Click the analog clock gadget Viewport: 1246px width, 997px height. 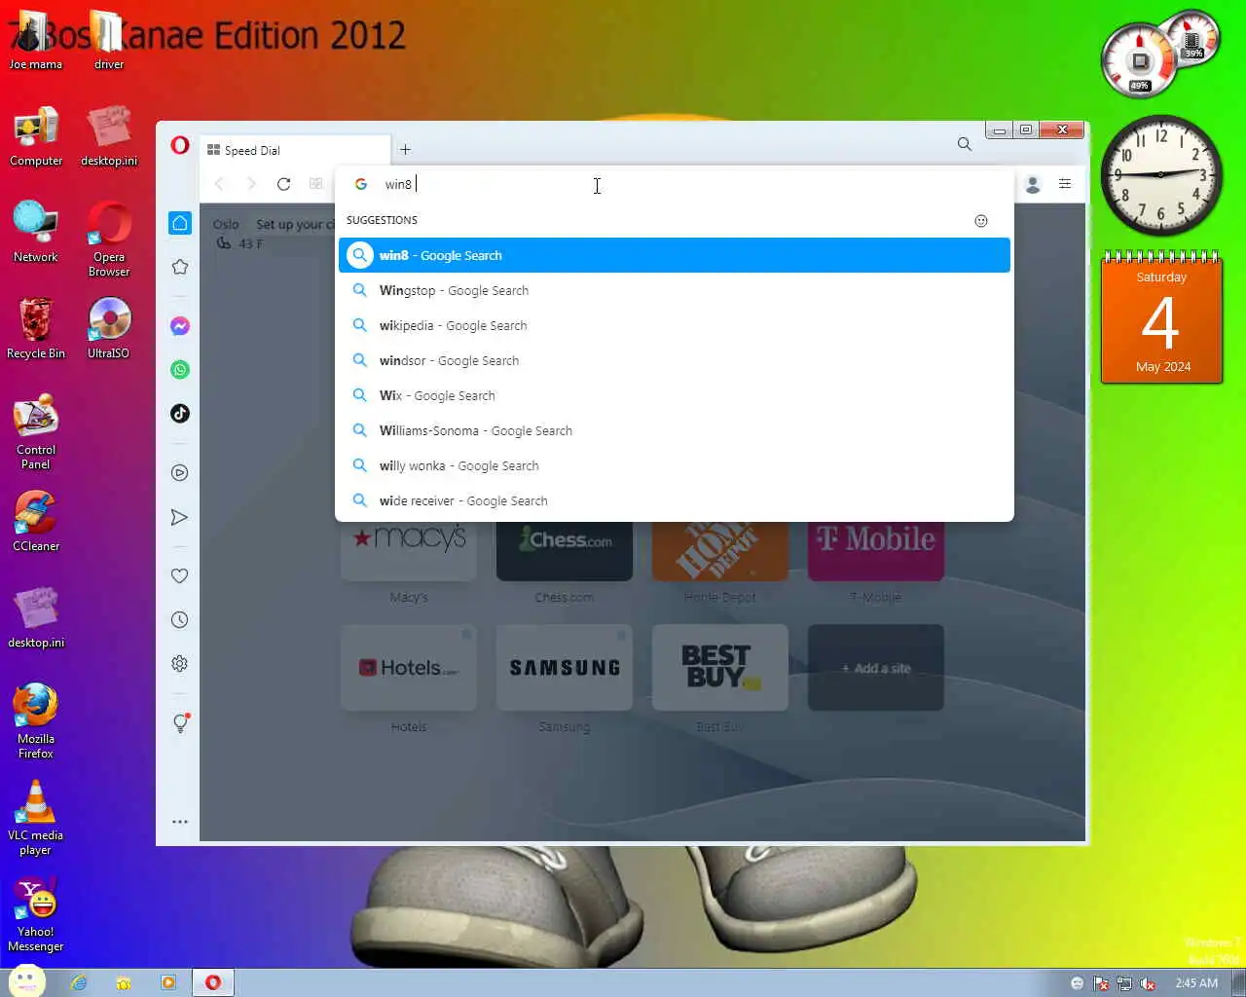pyautogui.click(x=1160, y=175)
